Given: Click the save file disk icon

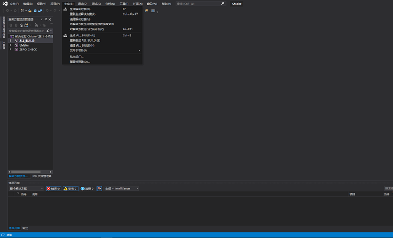Looking at the screenshot, I should pos(35,11).
